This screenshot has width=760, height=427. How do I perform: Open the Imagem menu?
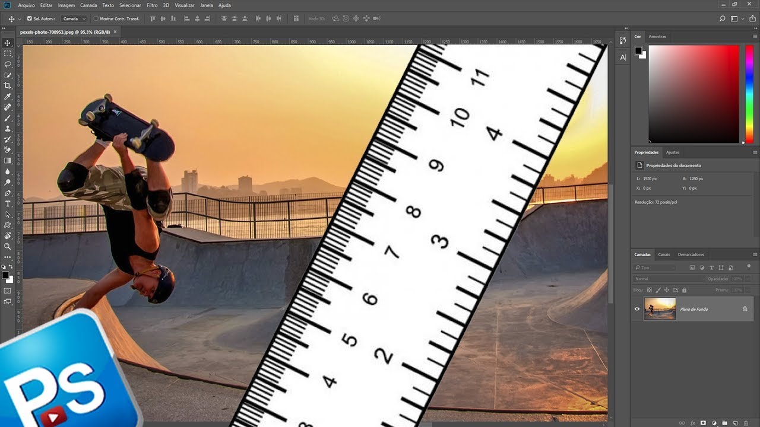[x=66, y=5]
